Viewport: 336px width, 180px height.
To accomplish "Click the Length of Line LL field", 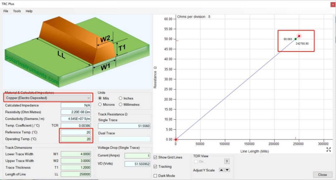I will (x=76, y=174).
